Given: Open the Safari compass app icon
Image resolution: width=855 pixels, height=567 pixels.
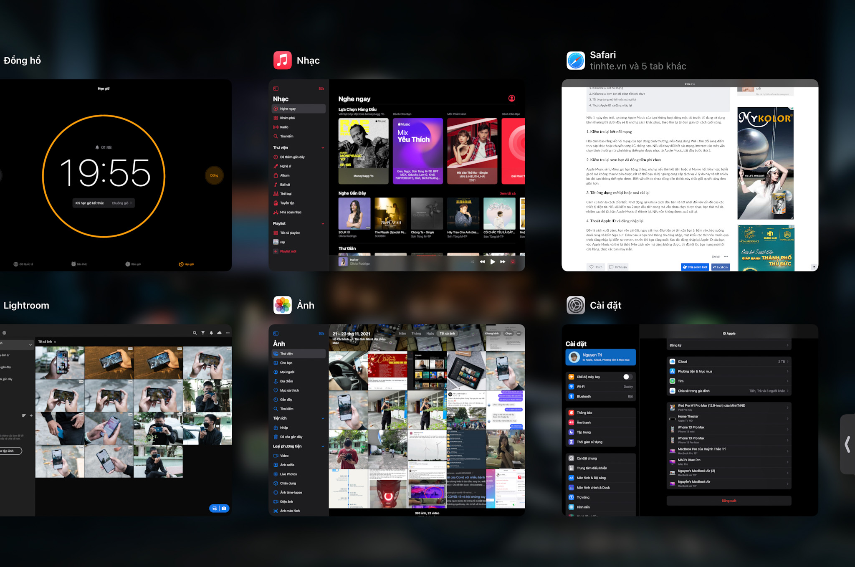Looking at the screenshot, I should pyautogui.click(x=576, y=61).
